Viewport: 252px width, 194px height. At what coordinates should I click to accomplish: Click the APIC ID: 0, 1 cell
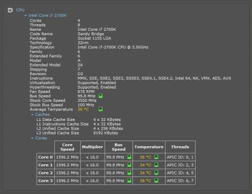pos(180,157)
